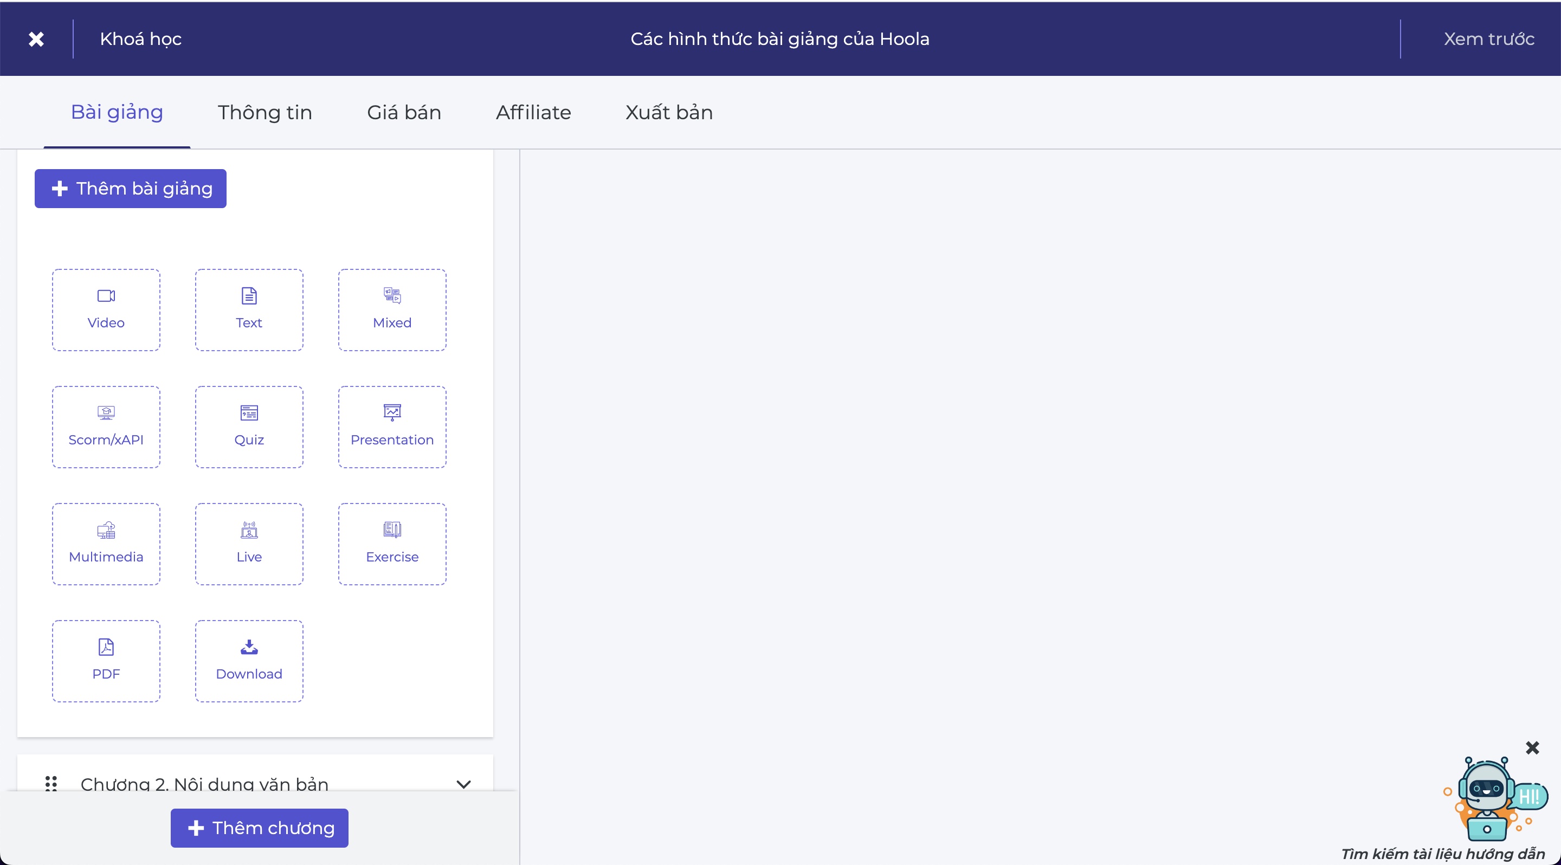Open the Affiliate tab

coord(533,112)
